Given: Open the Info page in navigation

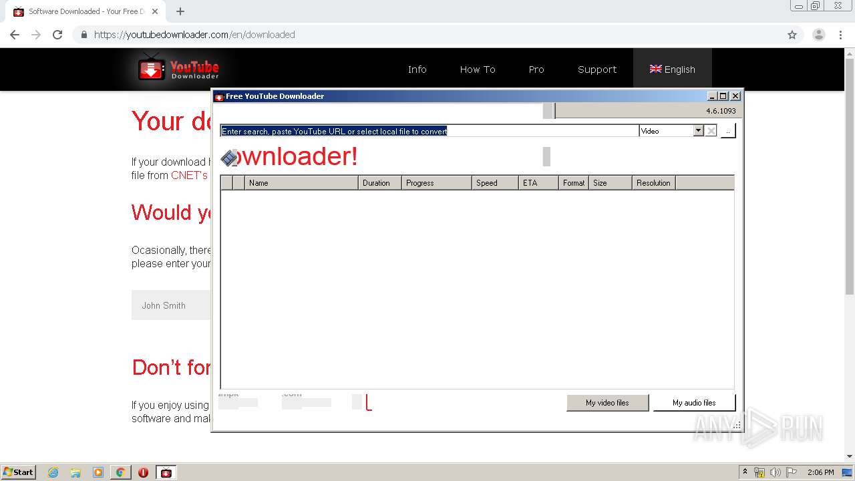Looking at the screenshot, I should [x=417, y=69].
